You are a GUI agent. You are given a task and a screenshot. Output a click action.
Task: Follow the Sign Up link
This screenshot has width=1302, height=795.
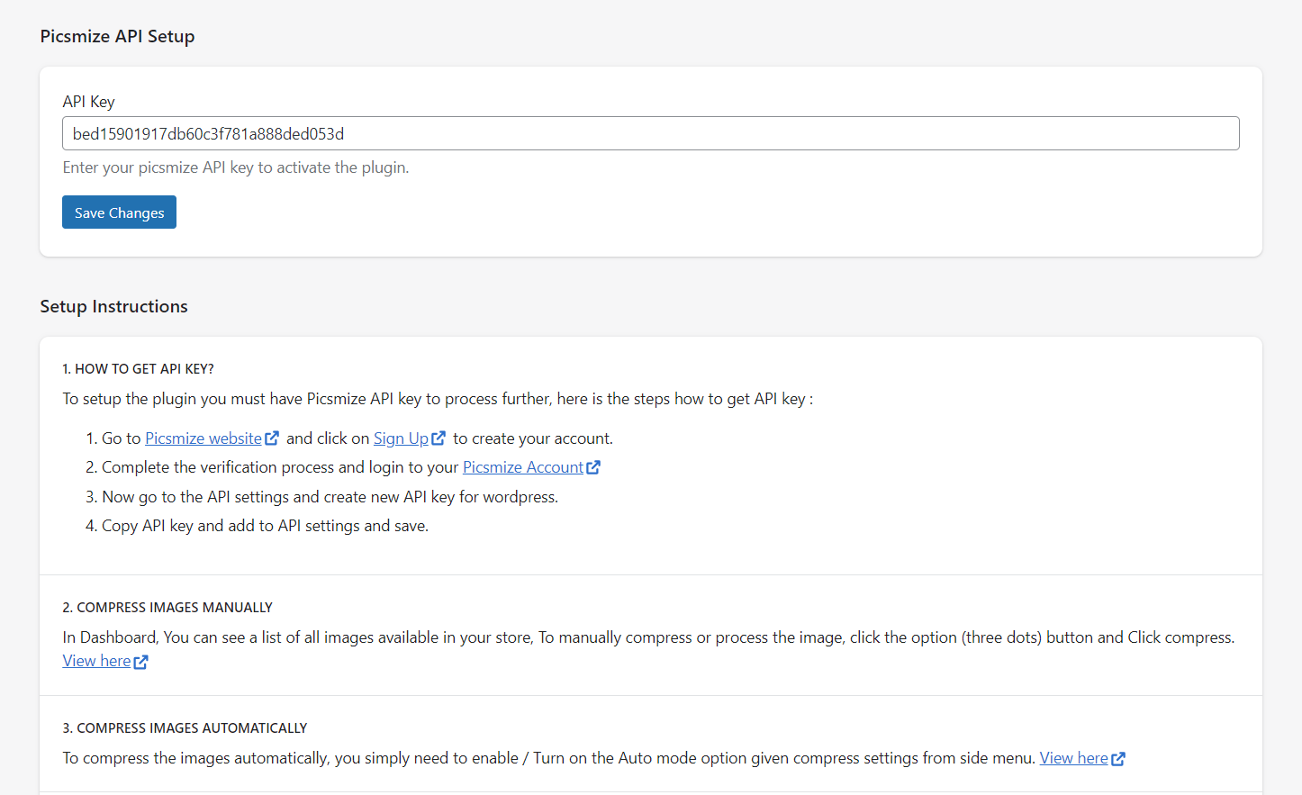[x=401, y=438]
